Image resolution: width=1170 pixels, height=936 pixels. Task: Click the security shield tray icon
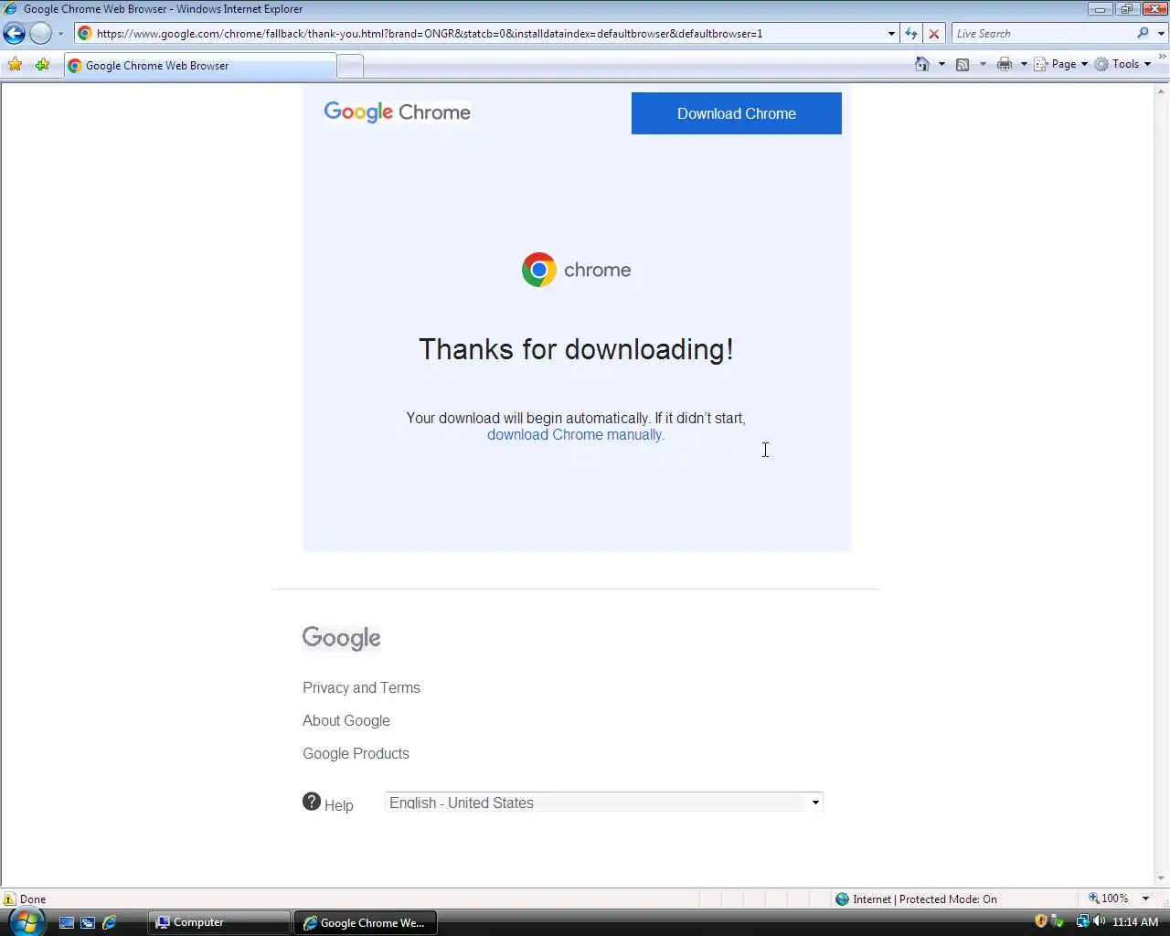[1040, 921]
